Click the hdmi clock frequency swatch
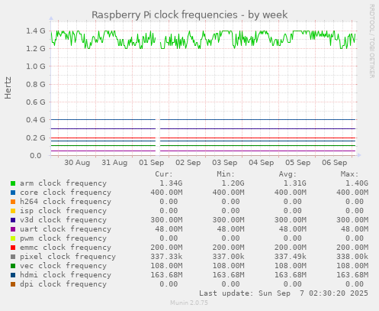This screenshot has width=379, height=311. pyautogui.click(x=13, y=275)
